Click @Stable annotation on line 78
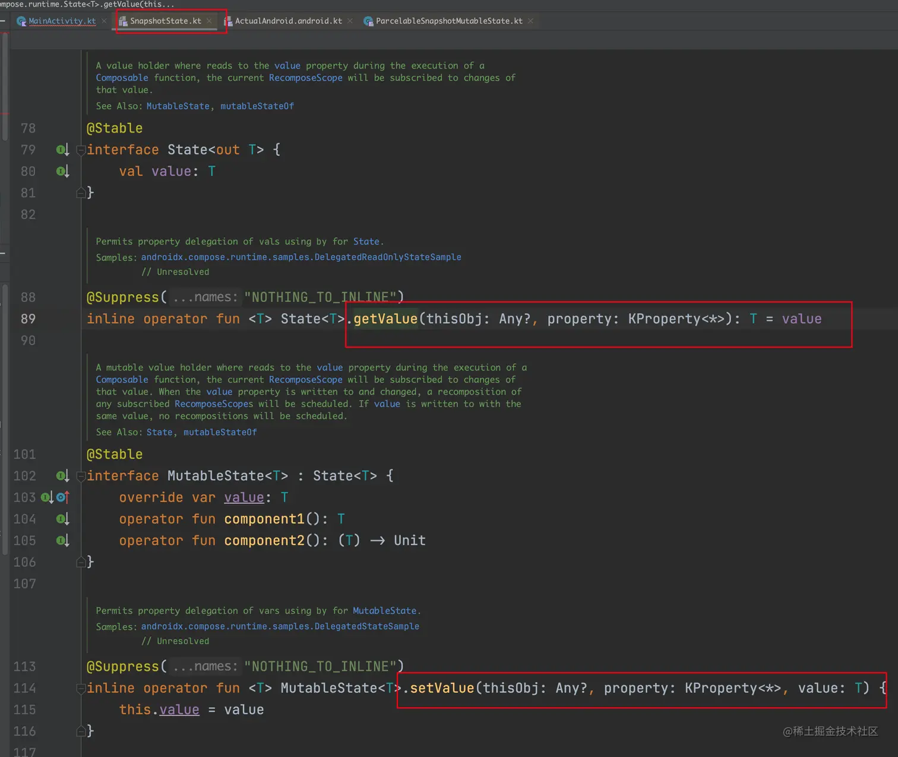898x757 pixels. click(115, 128)
